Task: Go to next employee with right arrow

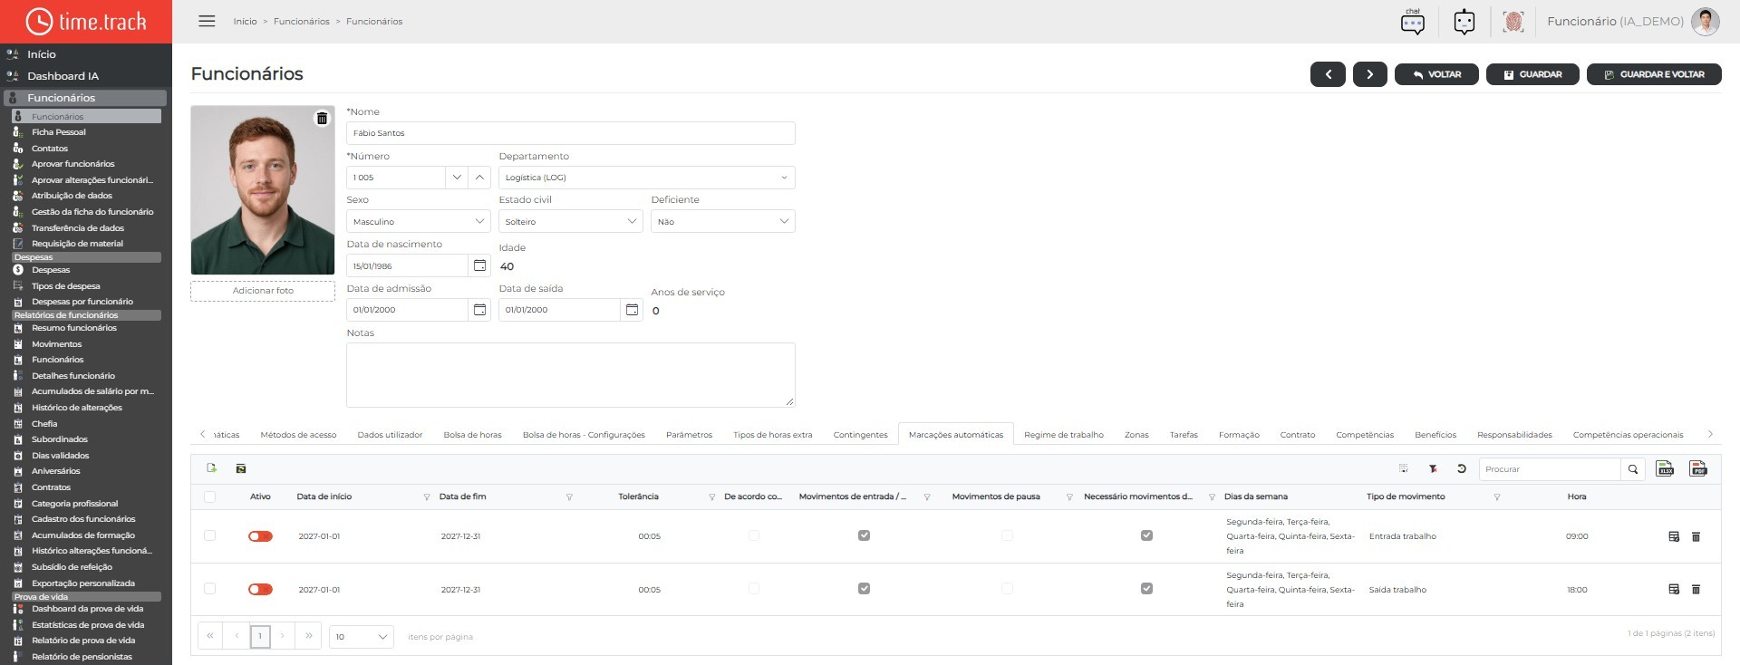Action: coord(1370,74)
